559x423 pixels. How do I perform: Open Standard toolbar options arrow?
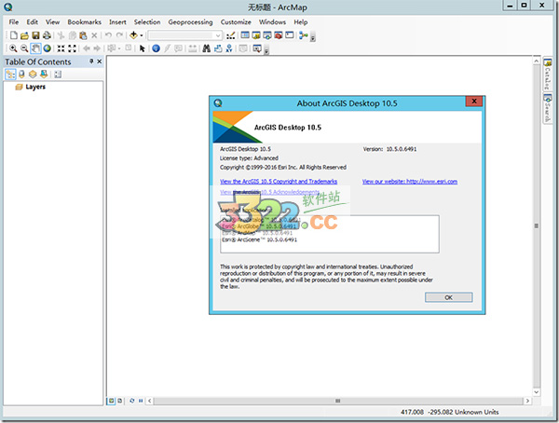(x=313, y=37)
